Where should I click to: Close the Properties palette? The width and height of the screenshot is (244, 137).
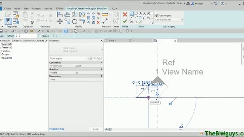click(x=102, y=41)
